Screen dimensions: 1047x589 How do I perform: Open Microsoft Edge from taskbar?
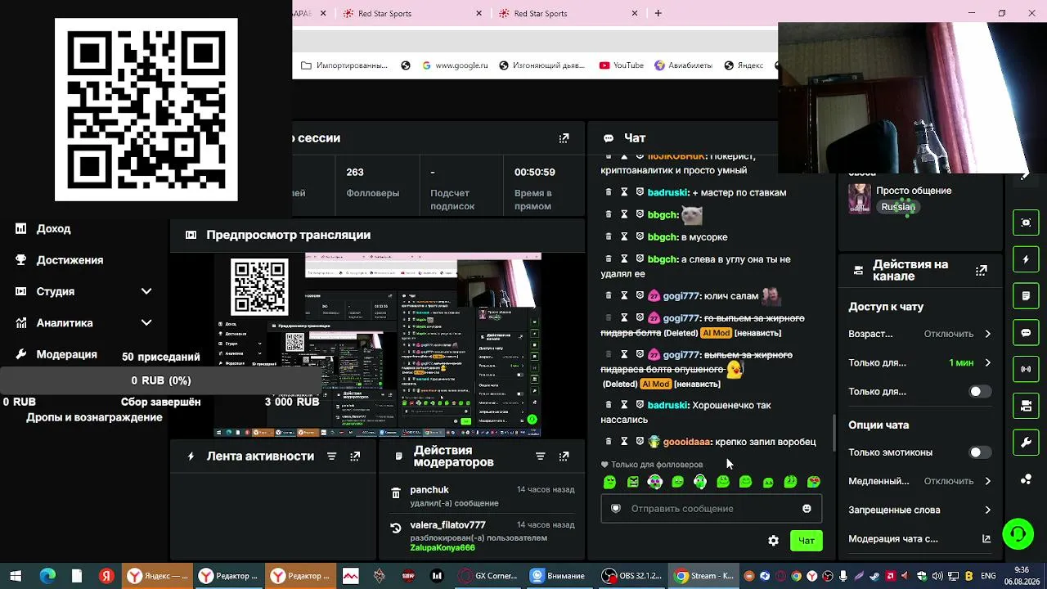[x=47, y=576]
